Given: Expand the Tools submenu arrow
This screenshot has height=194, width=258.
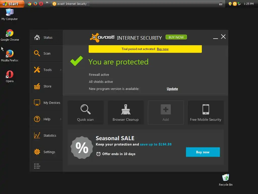Looking at the screenshot, I should pyautogui.click(x=61, y=70).
